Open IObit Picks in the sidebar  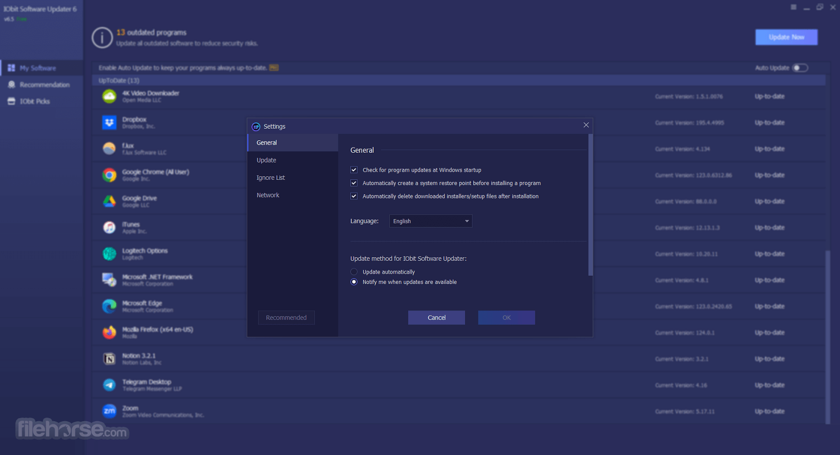point(41,101)
